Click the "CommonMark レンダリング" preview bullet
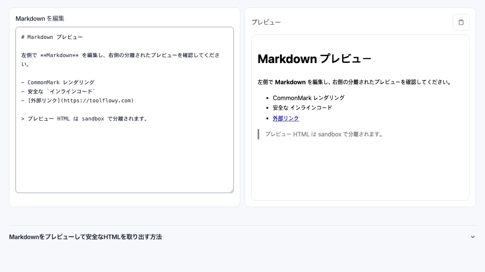This screenshot has width=485, height=272. click(308, 98)
